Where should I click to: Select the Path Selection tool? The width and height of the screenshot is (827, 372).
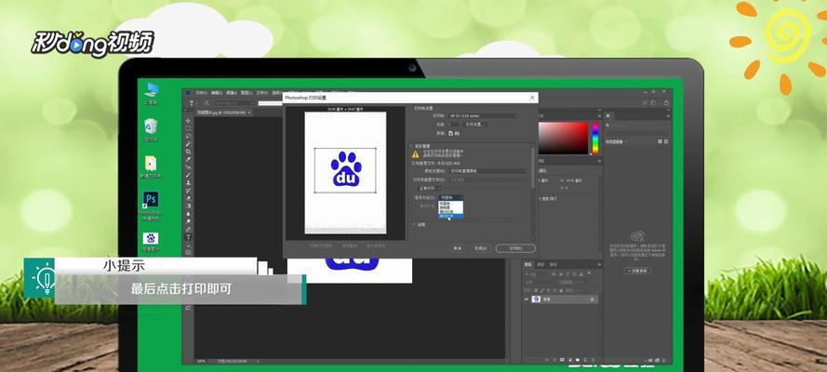(188, 245)
